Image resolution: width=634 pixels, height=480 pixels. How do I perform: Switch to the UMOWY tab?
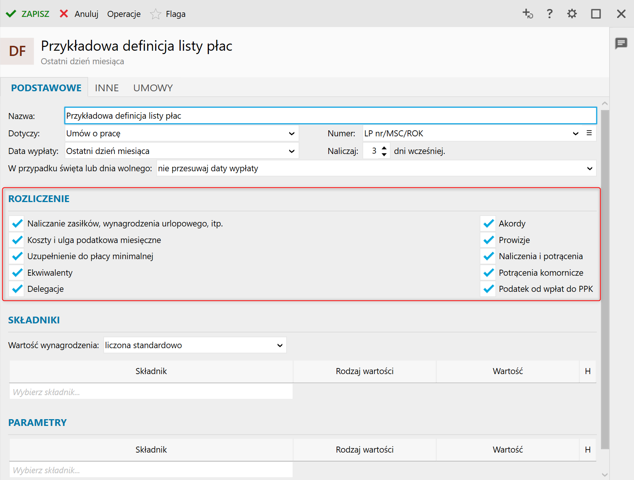point(153,88)
